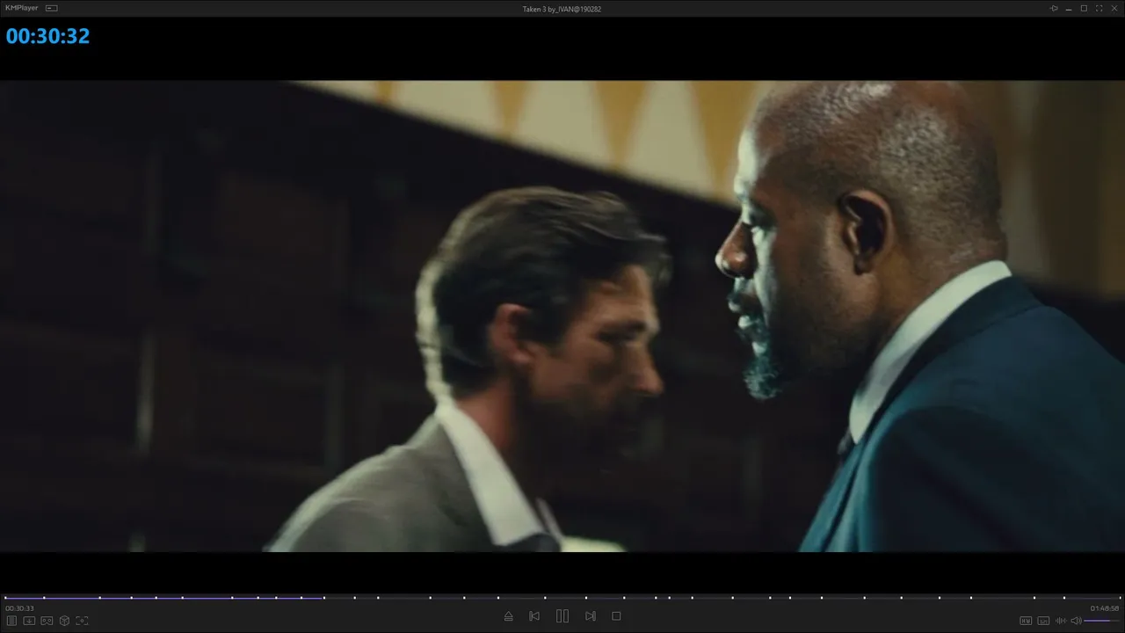Open the audio equalizer waveform icon
Image resolution: width=1125 pixels, height=633 pixels.
click(1061, 621)
